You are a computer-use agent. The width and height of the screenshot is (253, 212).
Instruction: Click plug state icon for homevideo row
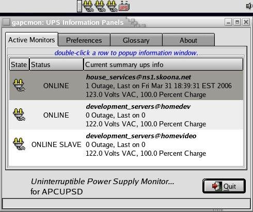19,144
